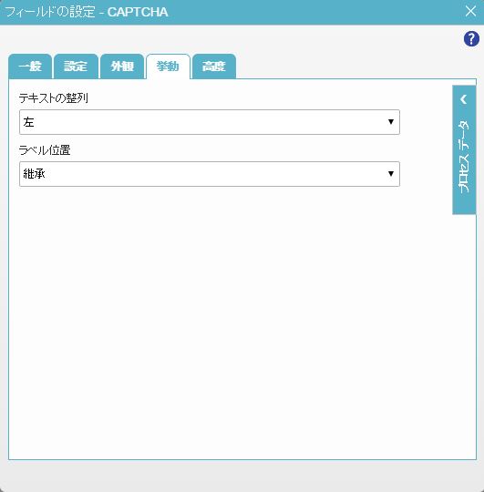Select the 挙動 tab

click(168, 67)
